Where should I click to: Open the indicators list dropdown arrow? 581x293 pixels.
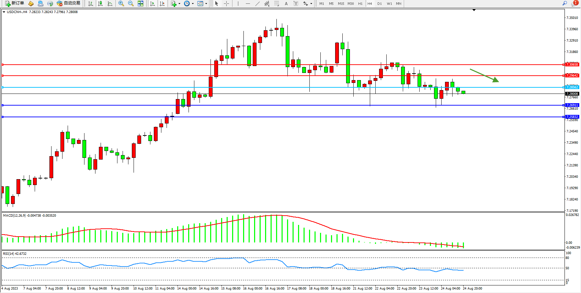tap(179, 4)
